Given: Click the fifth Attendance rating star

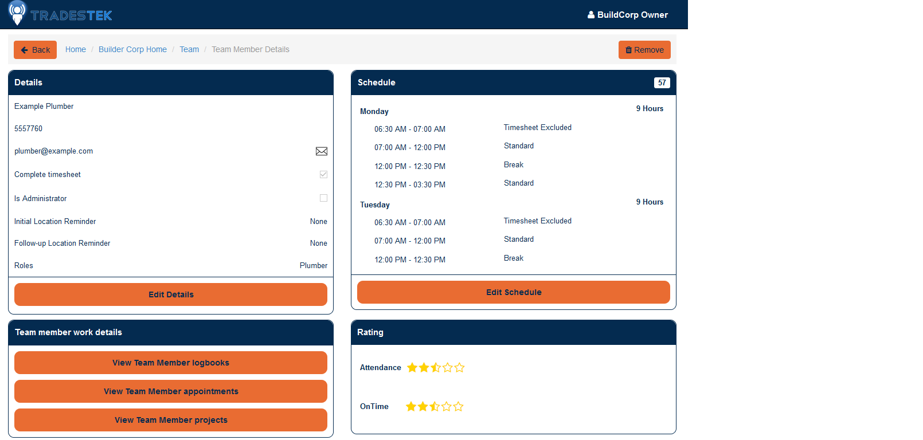Looking at the screenshot, I should coord(459,368).
